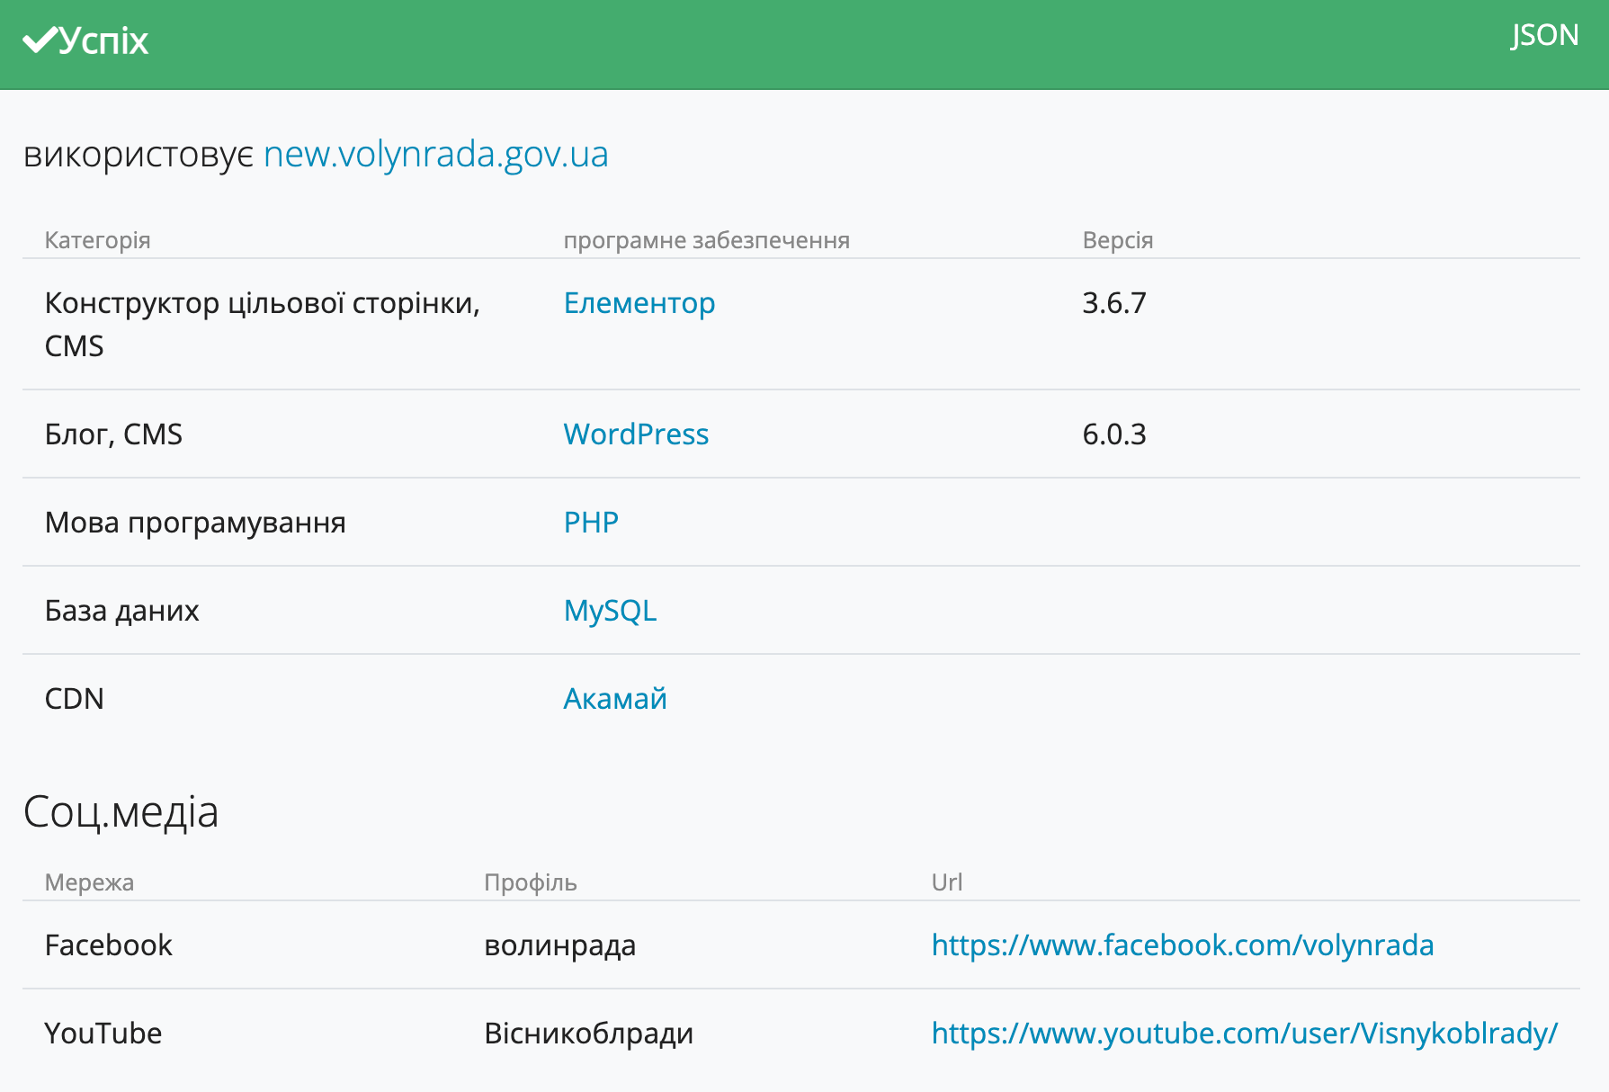Open the Facebook volynrada URL
The height and width of the screenshot is (1092, 1609).
(1182, 945)
